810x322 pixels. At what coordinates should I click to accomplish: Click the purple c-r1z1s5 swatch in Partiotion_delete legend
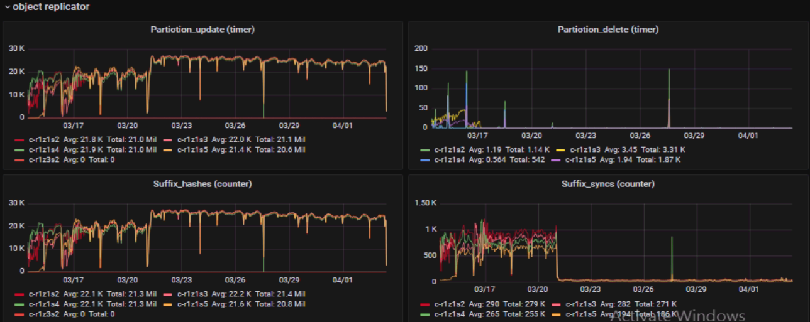click(x=556, y=159)
